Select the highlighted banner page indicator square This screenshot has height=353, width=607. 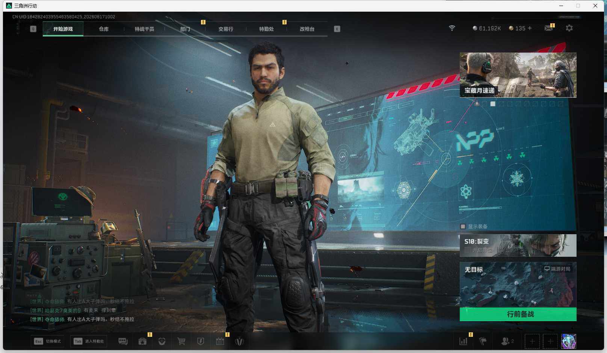(493, 104)
